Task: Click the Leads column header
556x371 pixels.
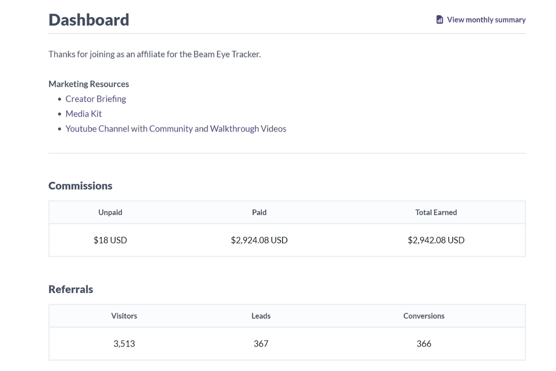Action: tap(261, 316)
